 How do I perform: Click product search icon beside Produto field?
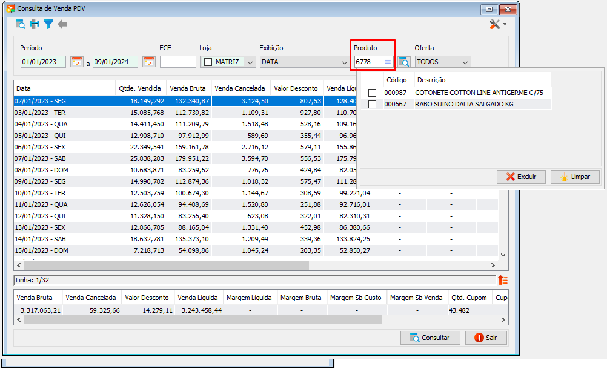404,62
